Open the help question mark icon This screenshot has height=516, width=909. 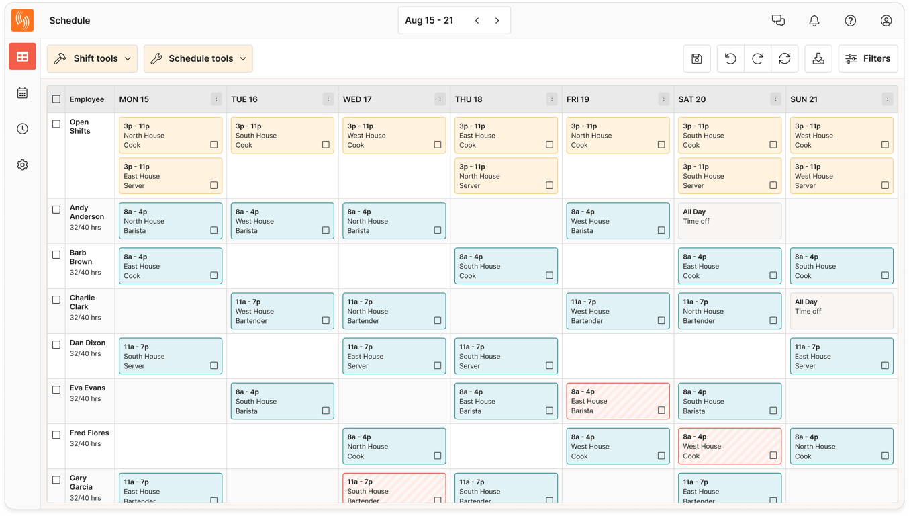pyautogui.click(x=851, y=21)
